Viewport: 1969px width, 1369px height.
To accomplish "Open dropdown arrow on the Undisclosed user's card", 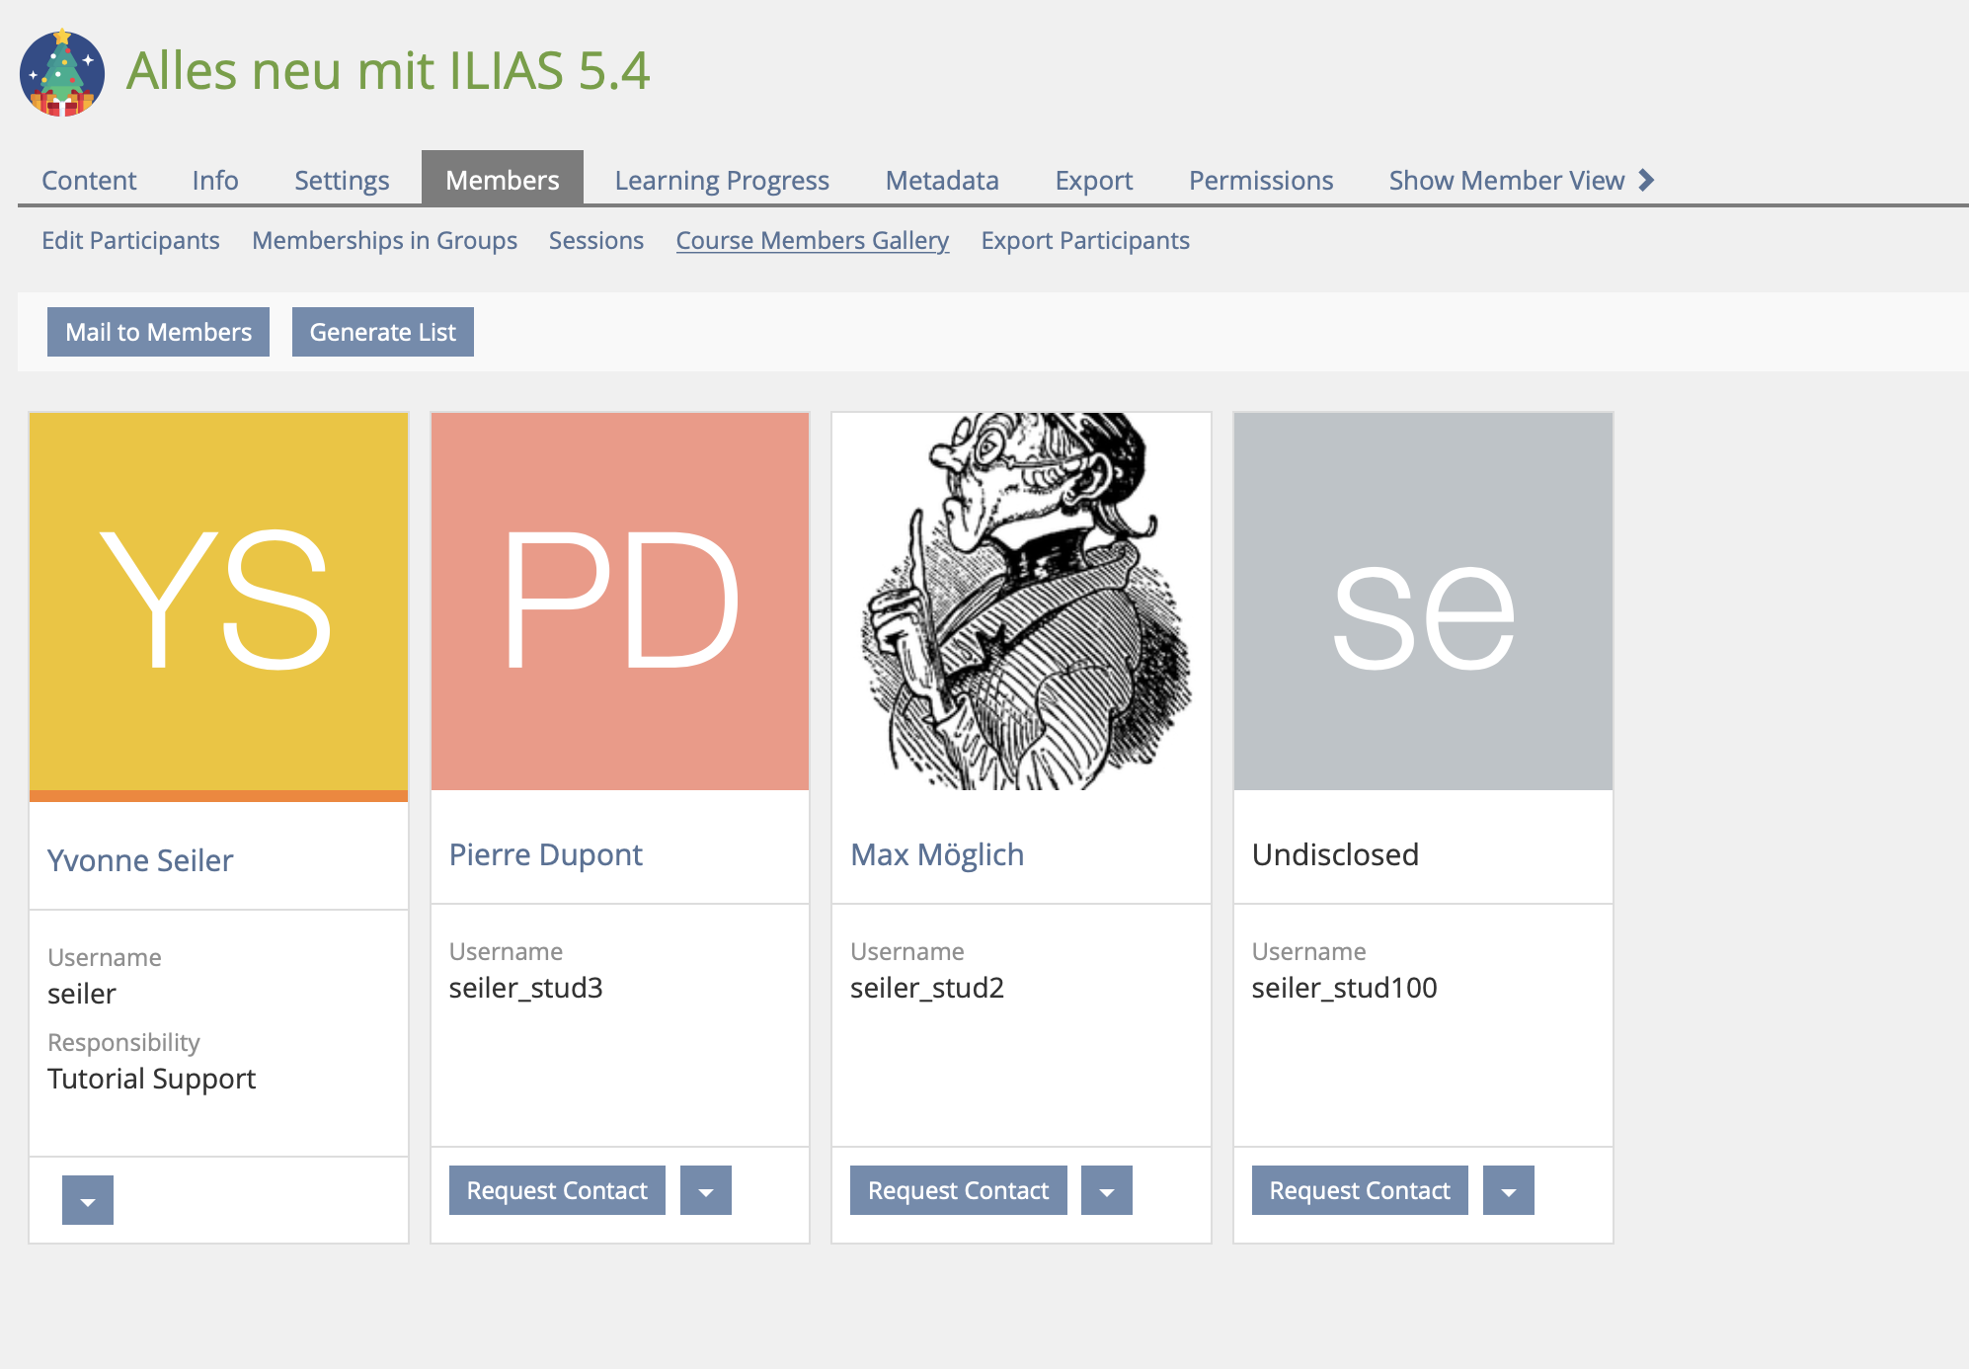I will click(1509, 1191).
